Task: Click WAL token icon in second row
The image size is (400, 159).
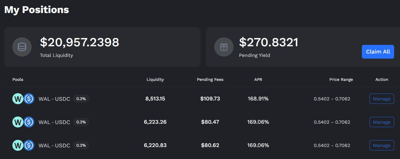Action: tap(18, 122)
